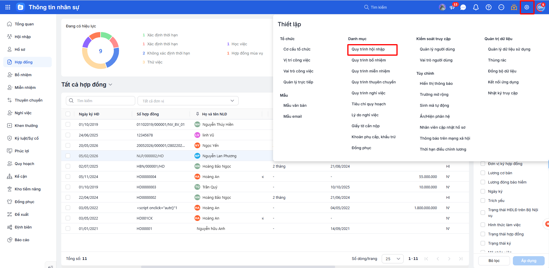Click the contract search field
The image size is (549, 268).
click(x=101, y=101)
